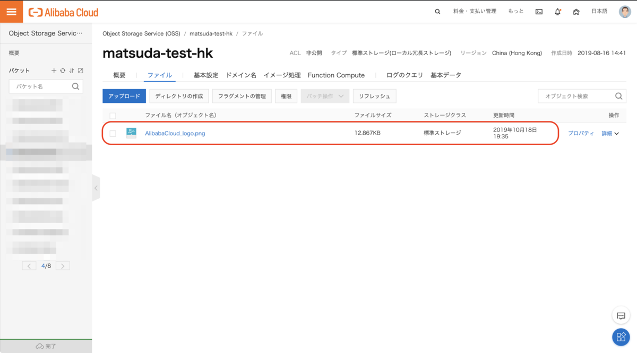Click the Alibaba Cloud logo

click(x=63, y=12)
